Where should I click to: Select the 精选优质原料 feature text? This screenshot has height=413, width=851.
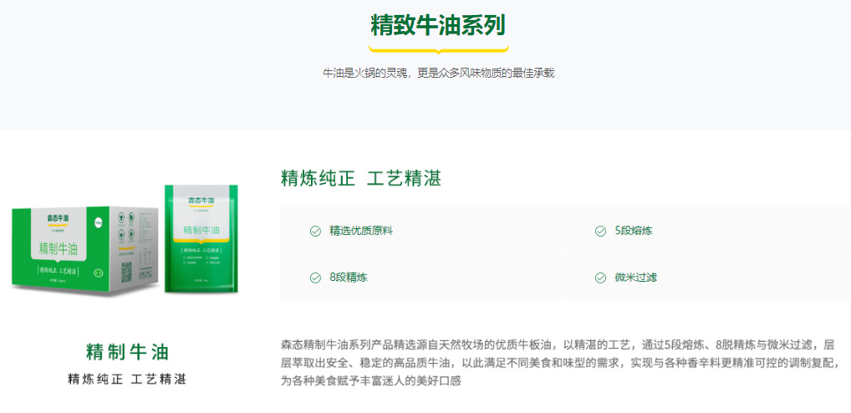[361, 232]
